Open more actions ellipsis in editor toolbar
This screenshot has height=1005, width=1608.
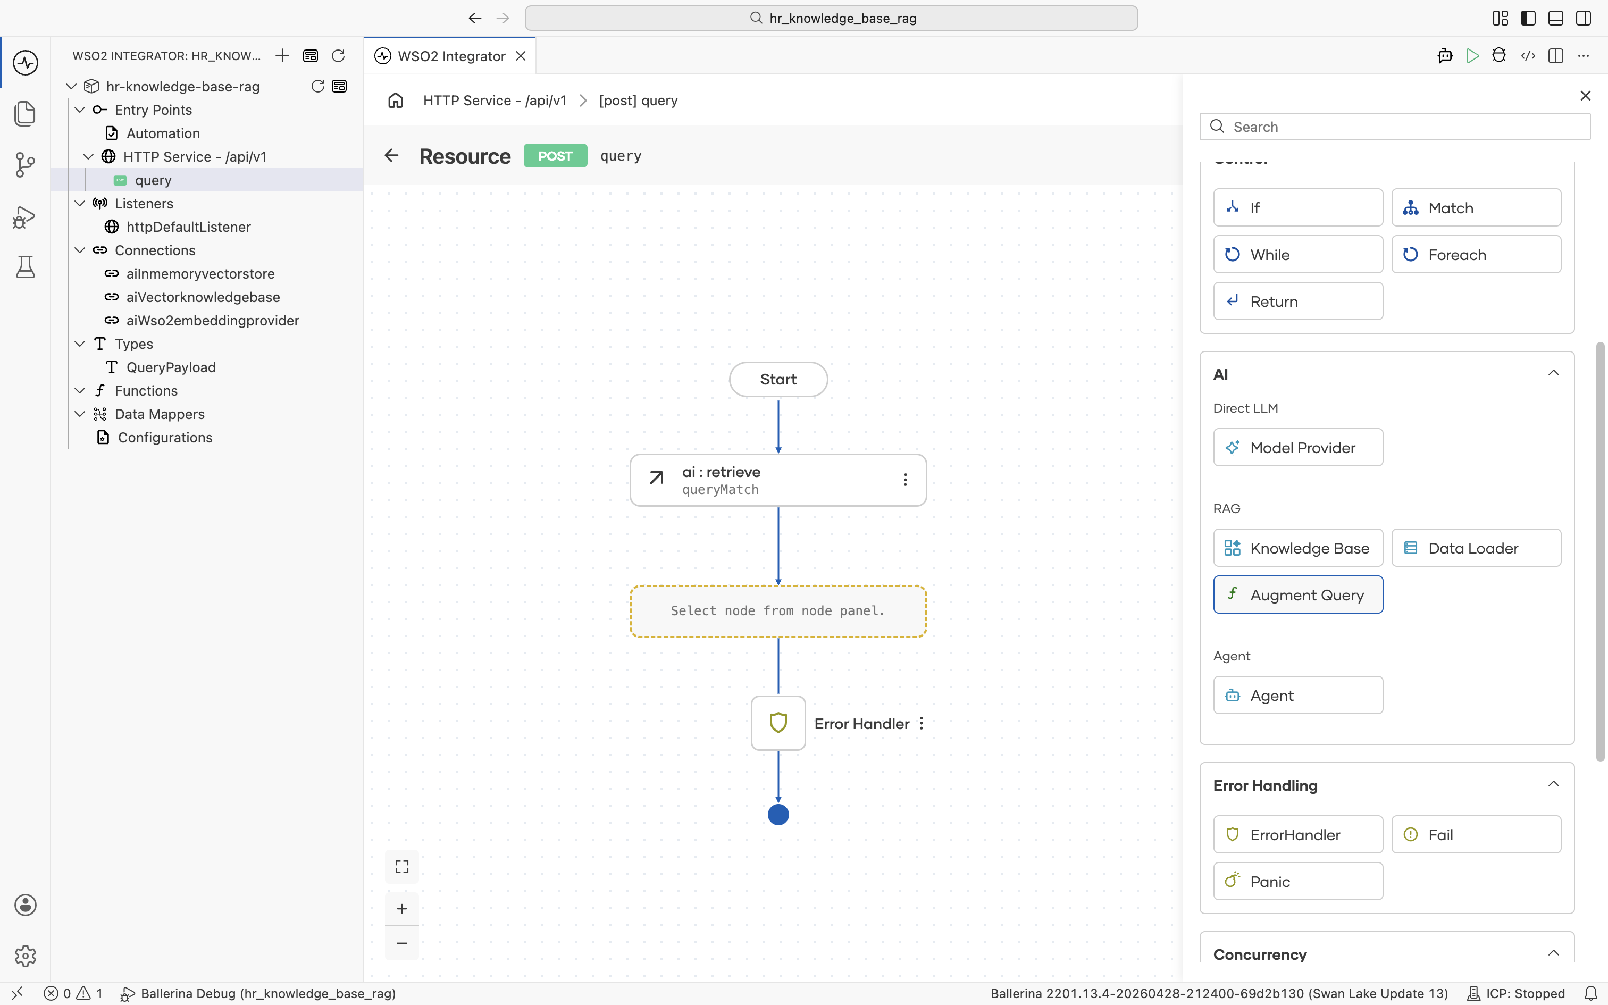(x=1584, y=56)
